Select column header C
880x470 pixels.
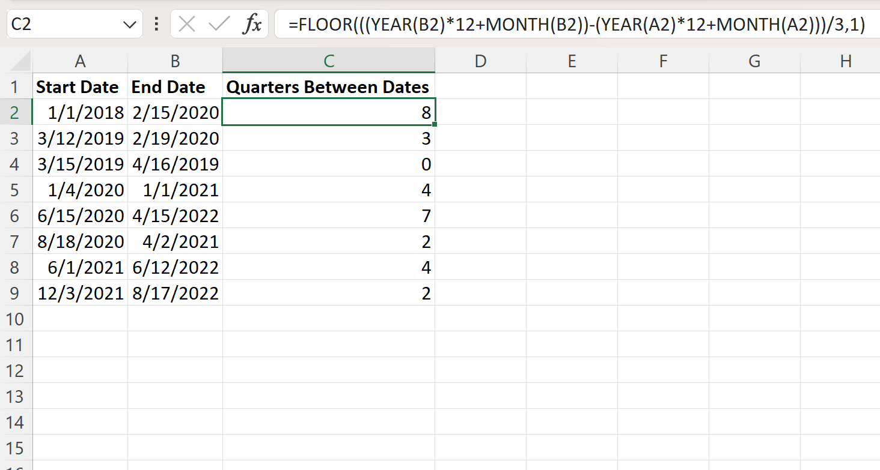pyautogui.click(x=328, y=60)
